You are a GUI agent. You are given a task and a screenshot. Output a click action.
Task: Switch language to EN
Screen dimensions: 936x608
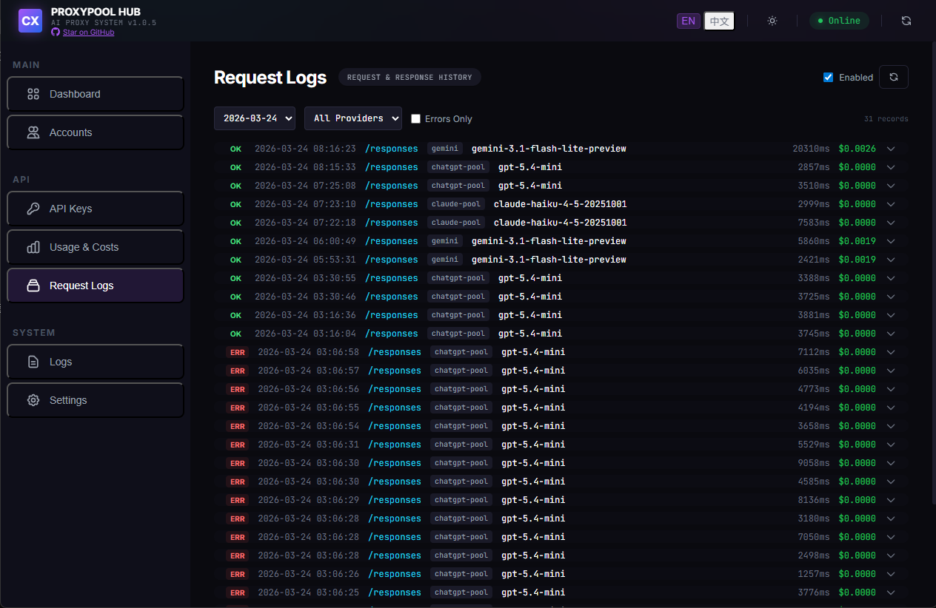click(688, 21)
